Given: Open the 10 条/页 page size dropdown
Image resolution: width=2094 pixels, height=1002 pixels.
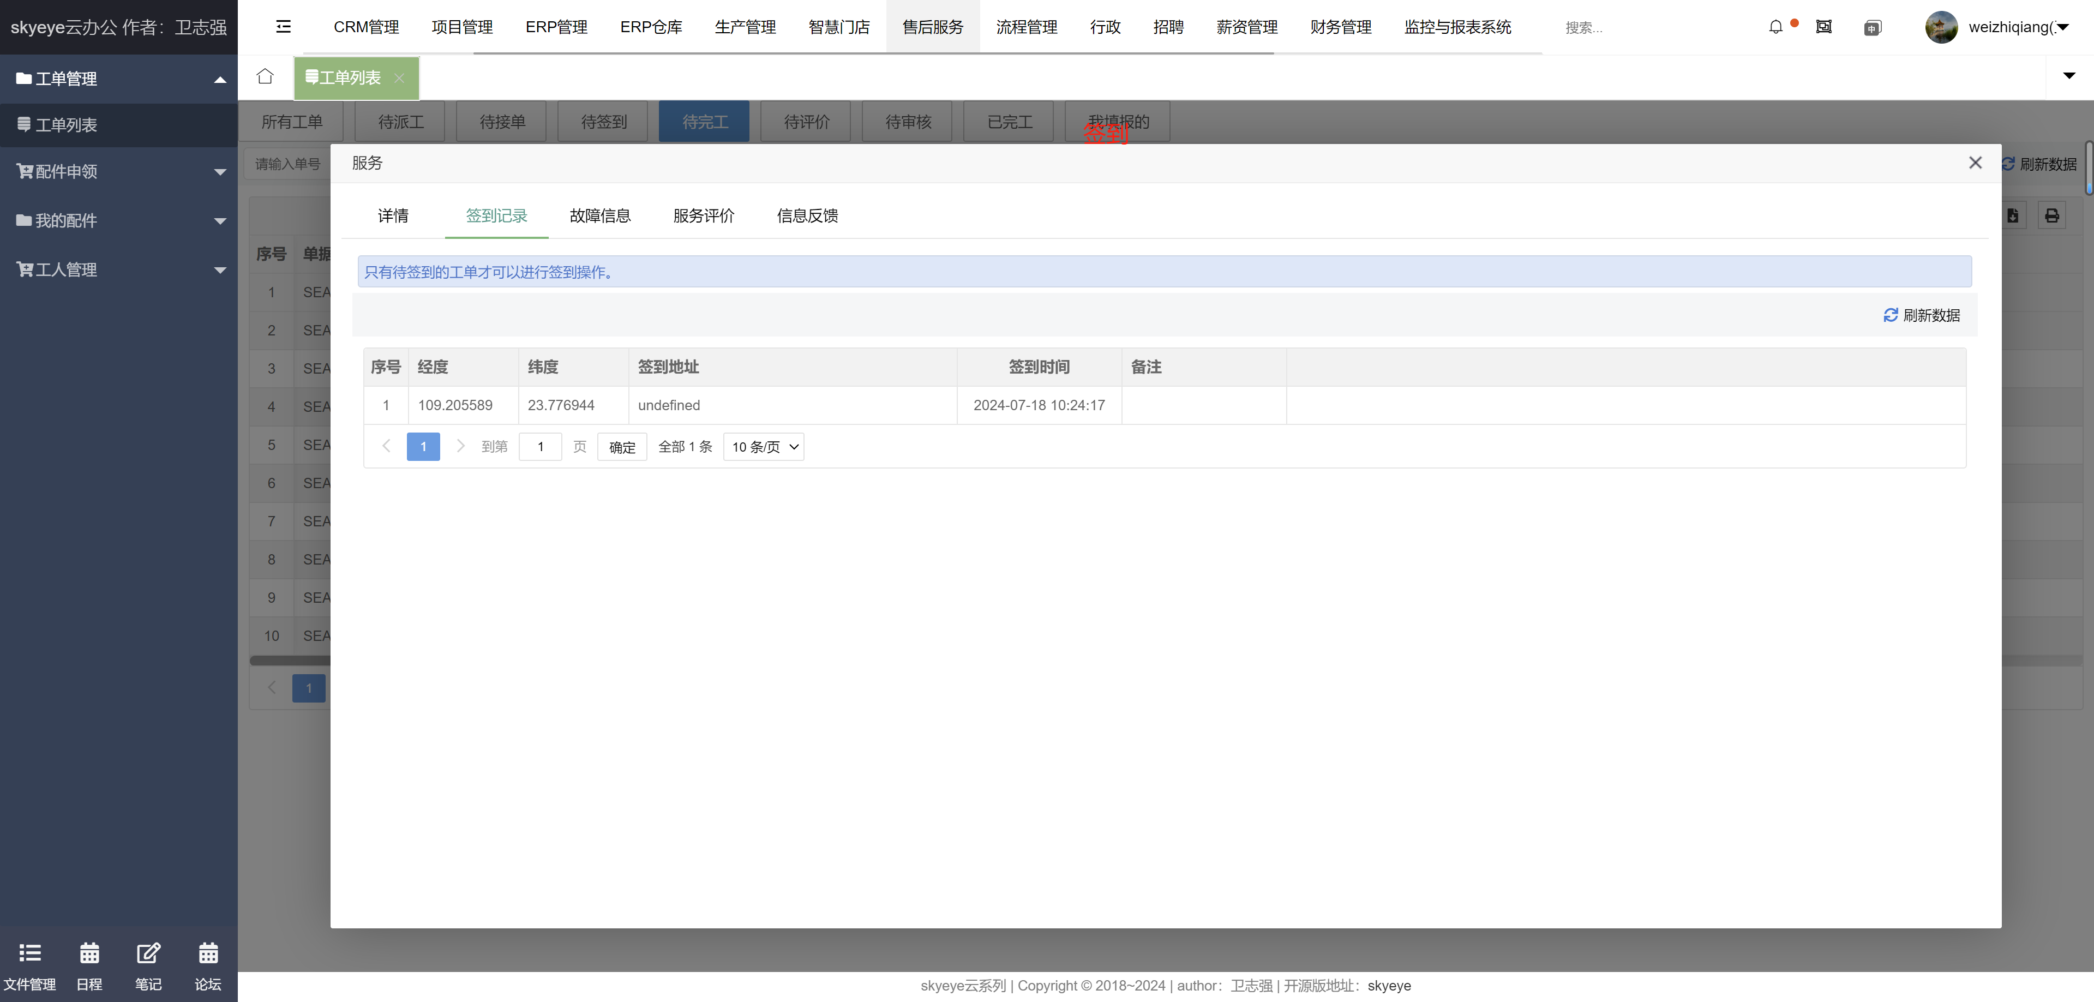Looking at the screenshot, I should [x=763, y=447].
